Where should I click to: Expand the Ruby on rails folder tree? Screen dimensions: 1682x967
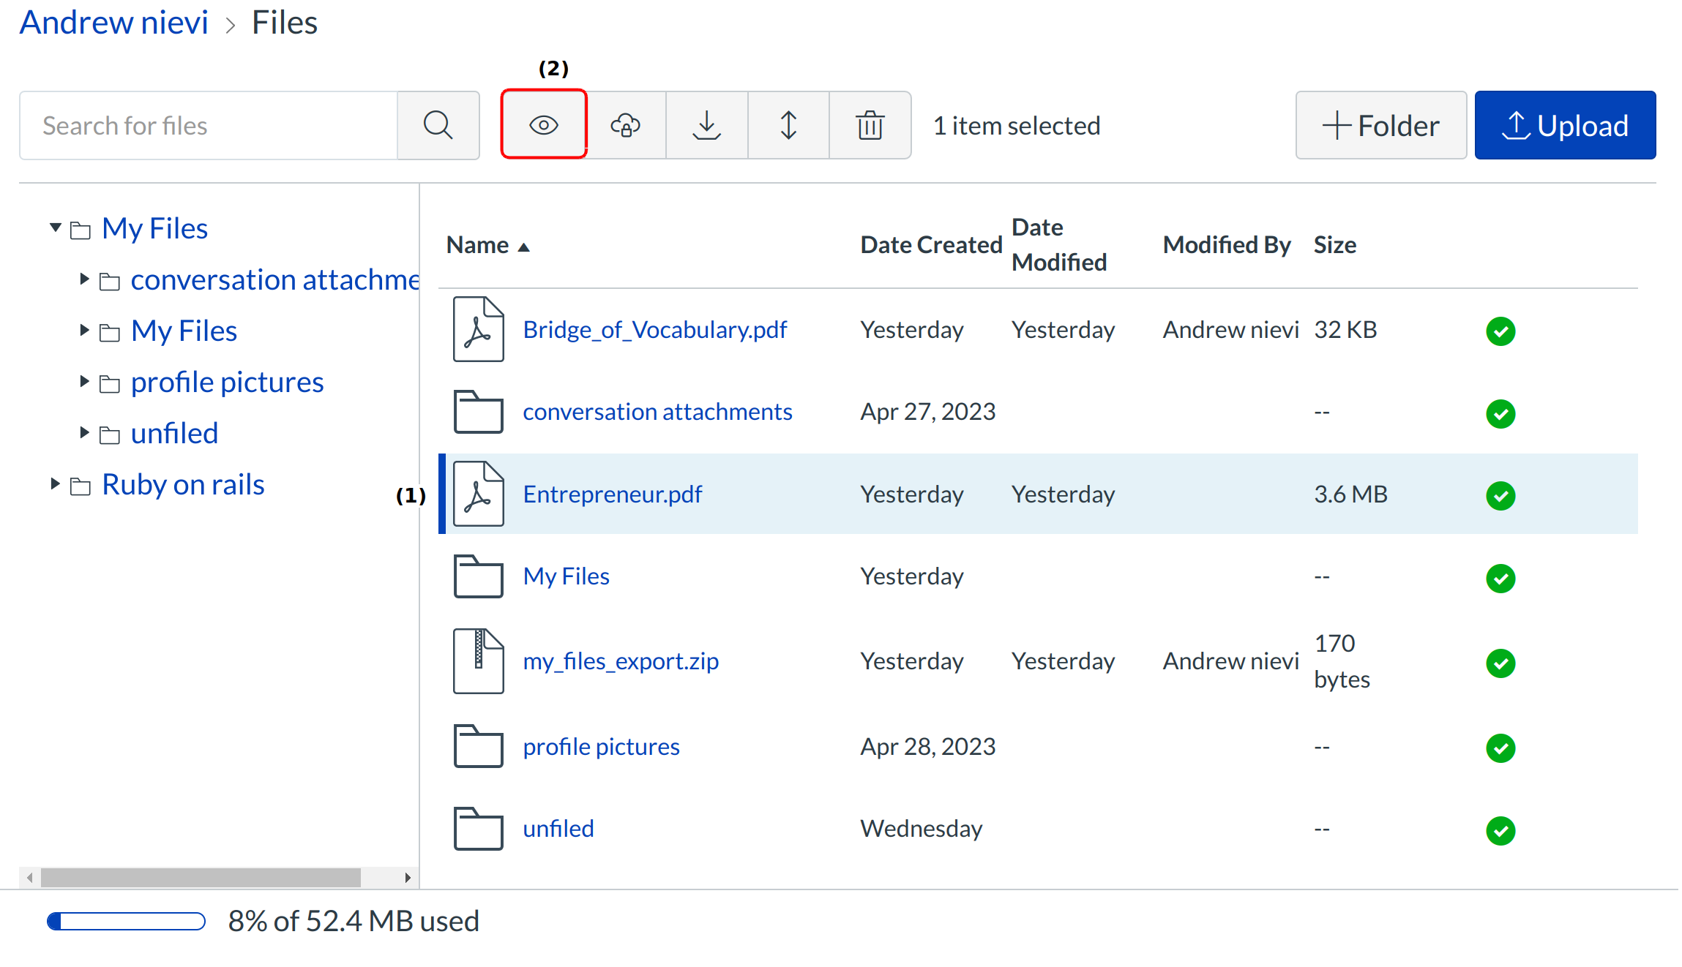click(55, 483)
